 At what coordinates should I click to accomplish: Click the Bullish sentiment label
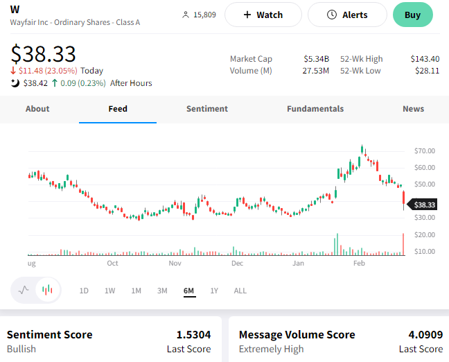click(21, 349)
